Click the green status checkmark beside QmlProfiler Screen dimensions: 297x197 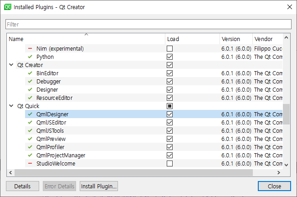pyautogui.click(x=30, y=147)
